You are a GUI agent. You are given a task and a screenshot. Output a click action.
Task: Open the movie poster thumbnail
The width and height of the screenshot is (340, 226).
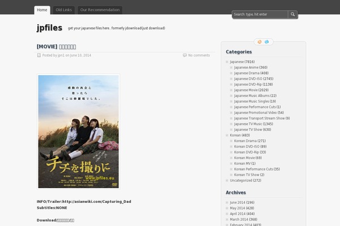(79, 132)
